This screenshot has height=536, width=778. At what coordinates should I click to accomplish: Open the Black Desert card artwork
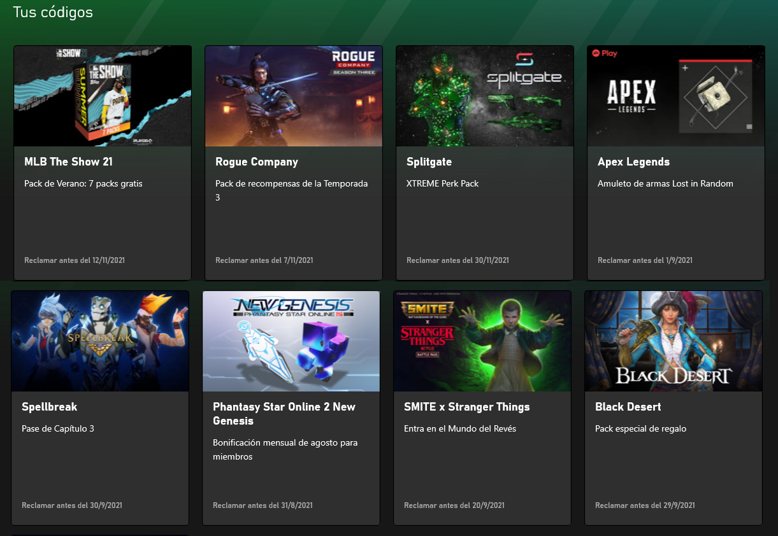tap(674, 341)
